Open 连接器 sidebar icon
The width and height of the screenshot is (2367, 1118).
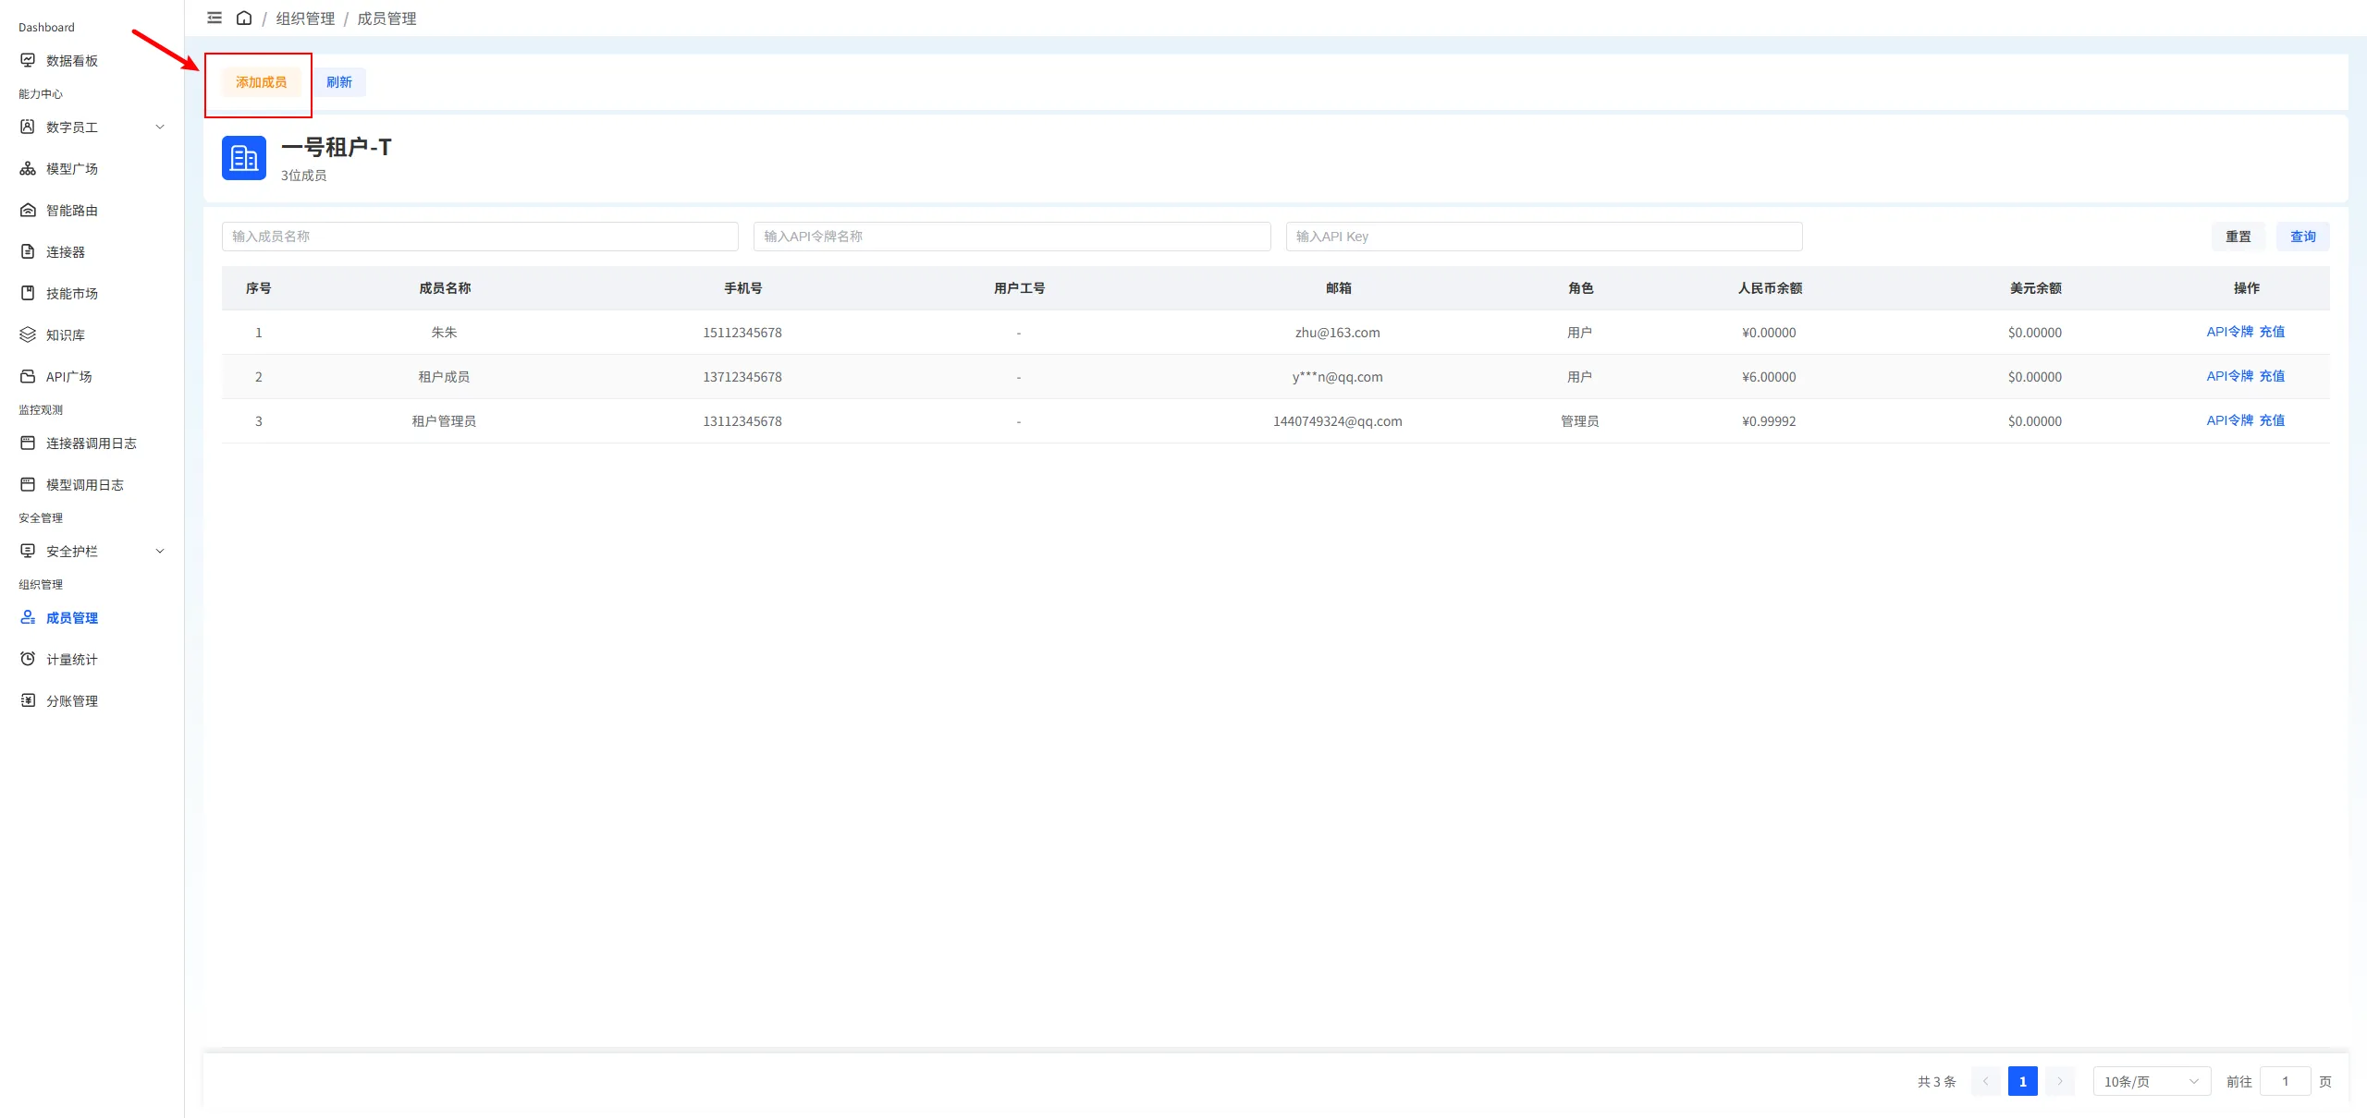[x=28, y=251]
